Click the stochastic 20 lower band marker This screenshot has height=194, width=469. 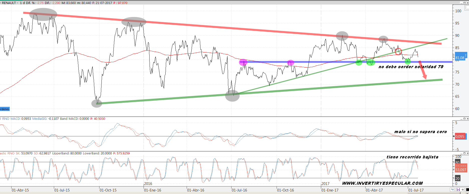coord(457,178)
